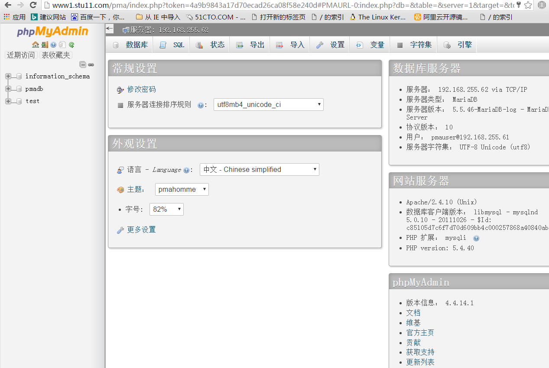
Task: Click the phpMyAdmin logo
Action: pos(52,31)
